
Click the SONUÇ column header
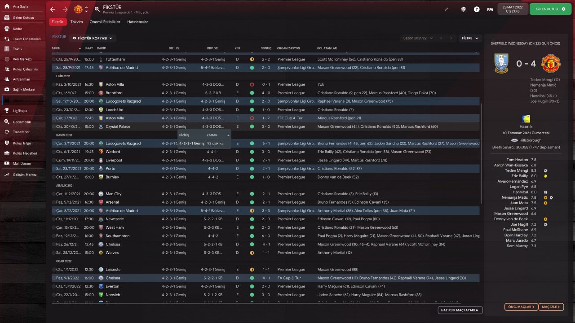click(x=266, y=48)
